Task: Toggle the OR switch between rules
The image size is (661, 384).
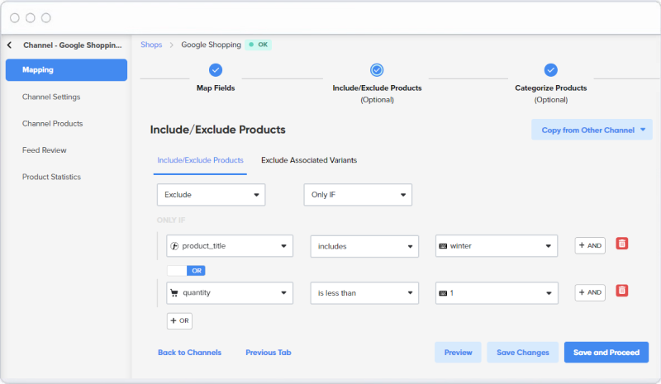Action: 186,270
